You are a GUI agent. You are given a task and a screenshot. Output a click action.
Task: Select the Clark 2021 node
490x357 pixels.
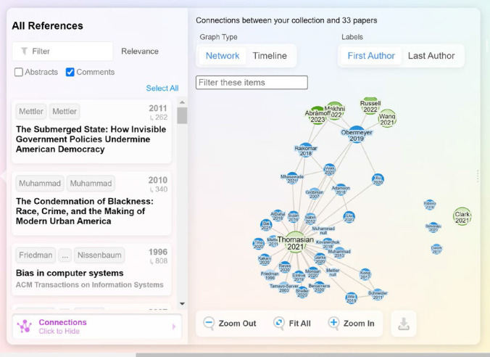[x=462, y=216]
